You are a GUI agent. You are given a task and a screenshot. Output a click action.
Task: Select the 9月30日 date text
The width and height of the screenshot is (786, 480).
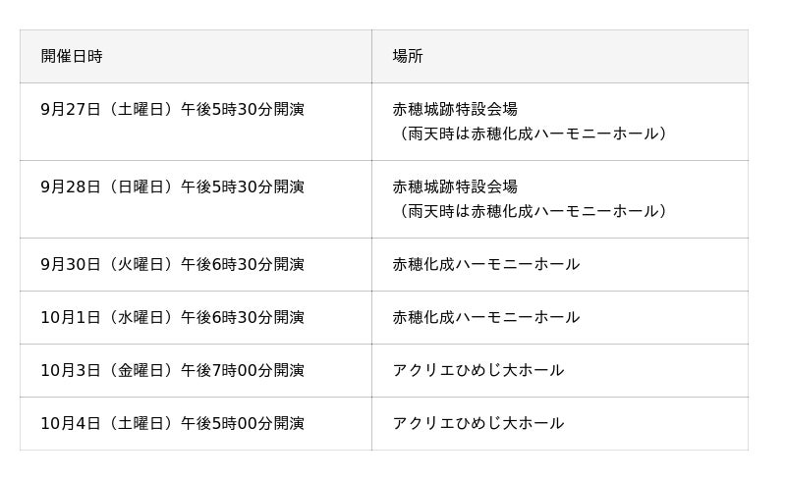(x=71, y=264)
